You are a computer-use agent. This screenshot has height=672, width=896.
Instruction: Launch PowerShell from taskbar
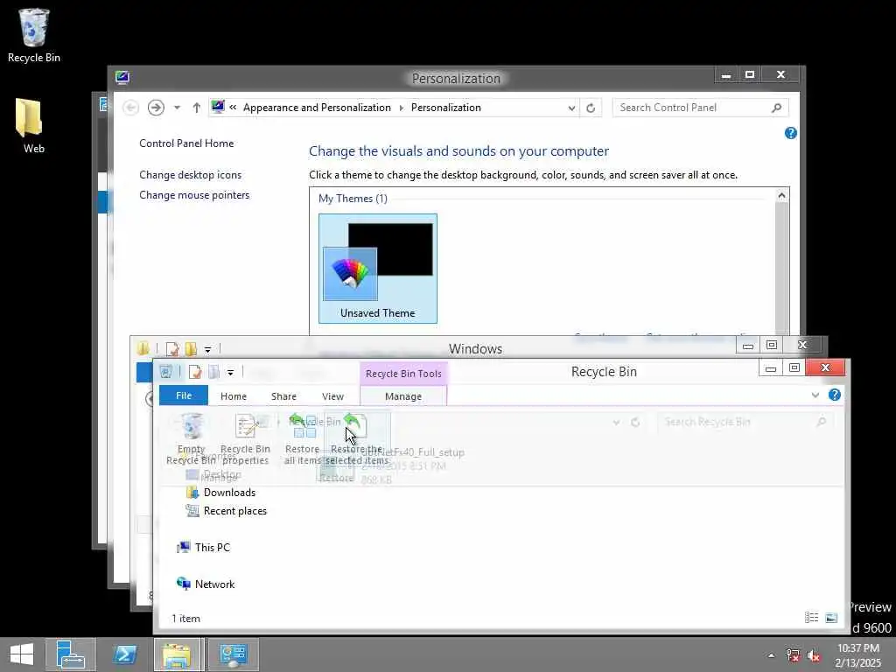point(124,654)
